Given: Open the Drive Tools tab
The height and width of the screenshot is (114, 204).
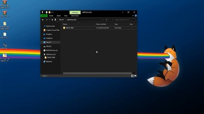Looking at the screenshot, I should pos(75,16).
